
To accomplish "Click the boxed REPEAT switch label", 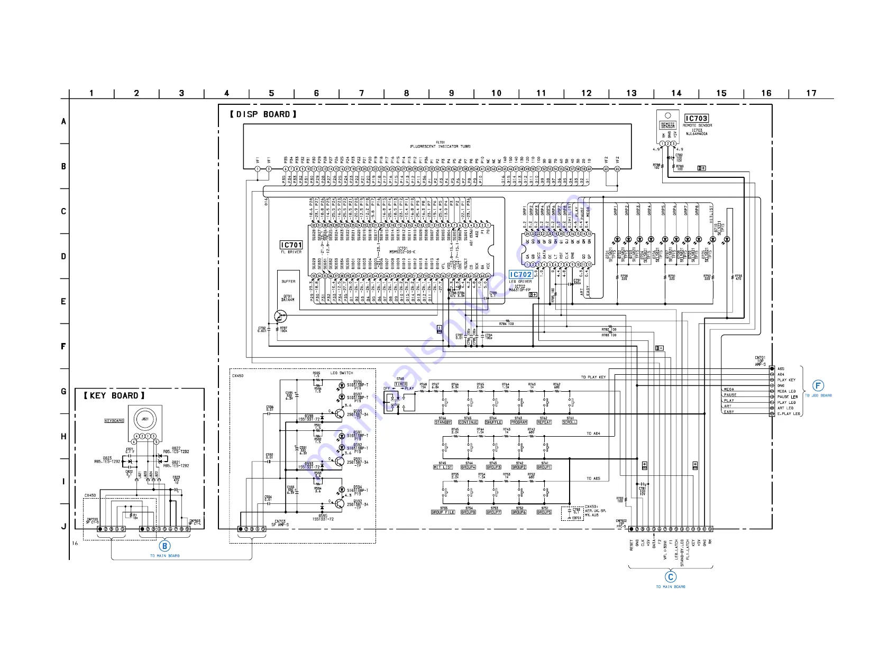I will 544,422.
